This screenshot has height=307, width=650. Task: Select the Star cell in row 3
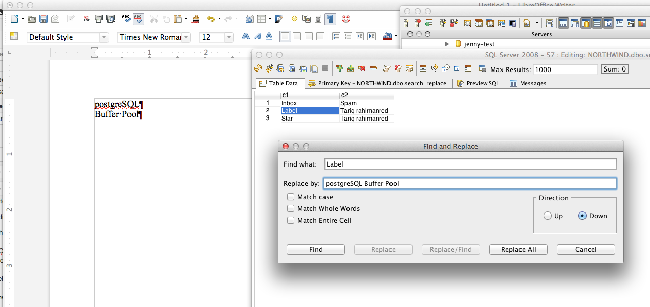[x=310, y=118]
